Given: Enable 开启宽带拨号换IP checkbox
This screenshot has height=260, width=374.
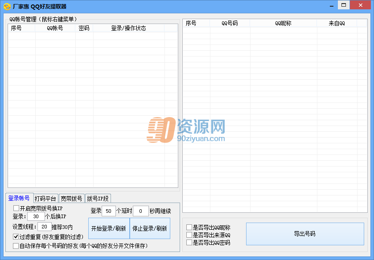Looking at the screenshot, I should (16, 208).
